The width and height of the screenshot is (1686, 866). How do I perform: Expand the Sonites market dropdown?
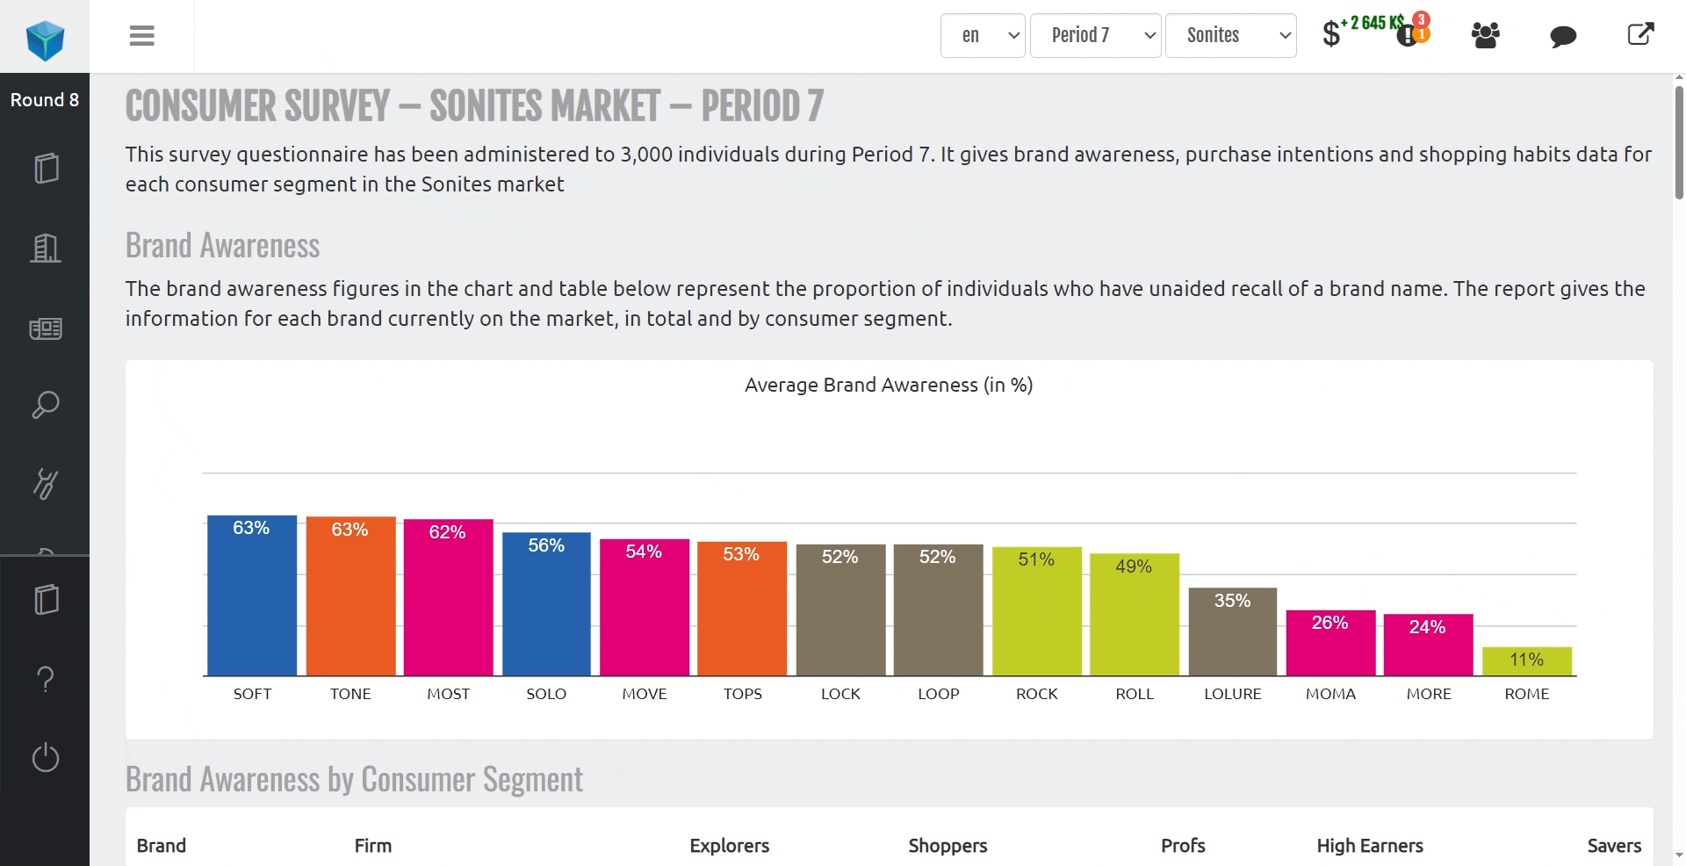pos(1230,36)
